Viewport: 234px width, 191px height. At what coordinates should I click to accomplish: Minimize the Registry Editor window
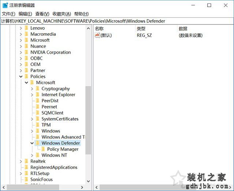point(193,5)
